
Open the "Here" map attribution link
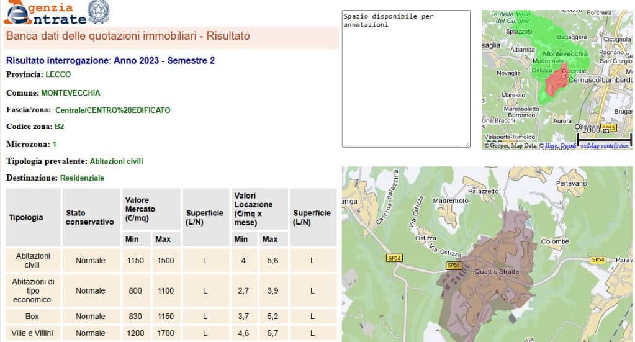551,146
